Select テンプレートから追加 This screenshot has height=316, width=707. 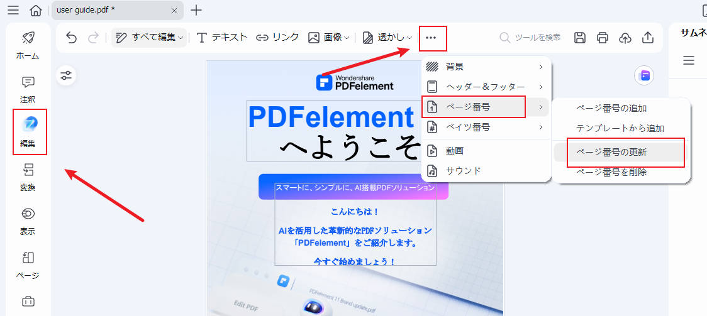pyautogui.click(x=621, y=128)
